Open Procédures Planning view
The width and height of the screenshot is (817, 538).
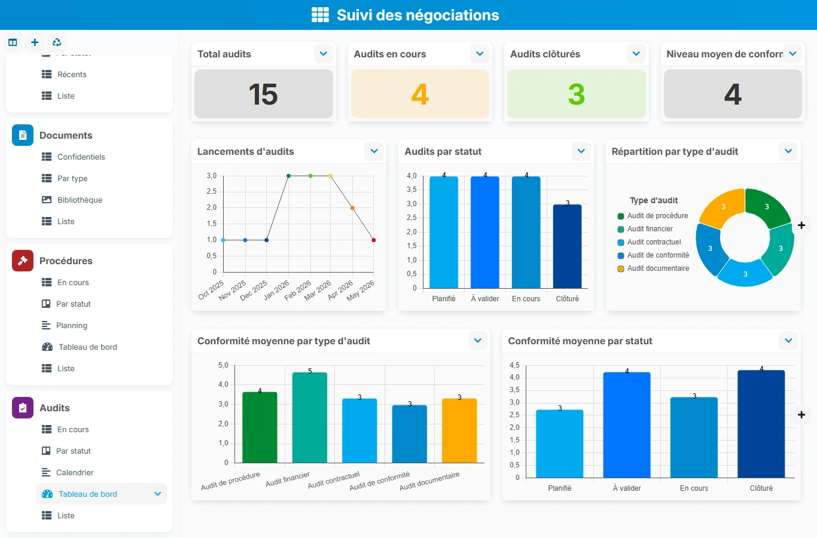click(72, 325)
